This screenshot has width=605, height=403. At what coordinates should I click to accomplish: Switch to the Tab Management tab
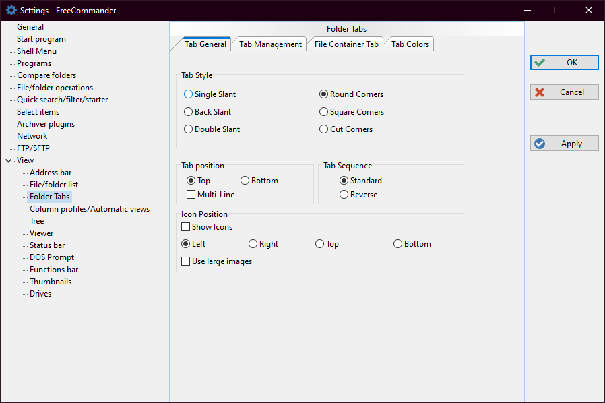(x=270, y=44)
